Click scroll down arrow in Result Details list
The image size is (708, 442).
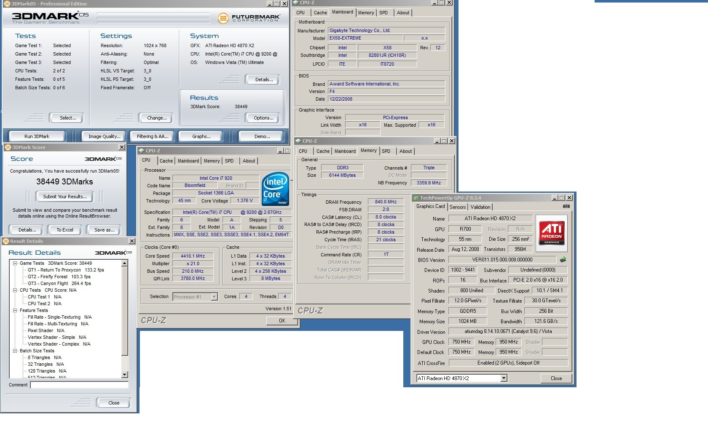[x=124, y=374]
